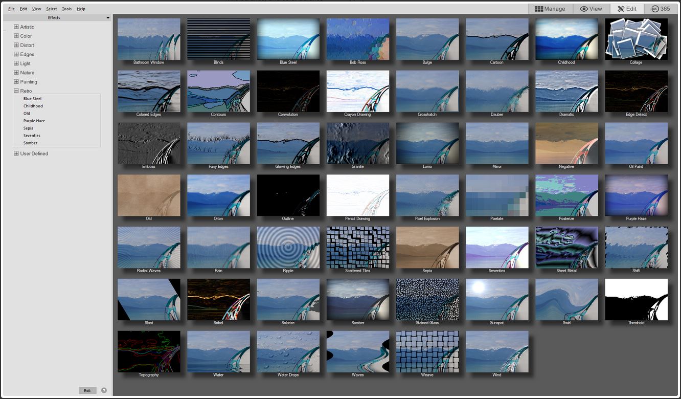Click the Threshold effect preview
The height and width of the screenshot is (399, 681).
pos(636,300)
